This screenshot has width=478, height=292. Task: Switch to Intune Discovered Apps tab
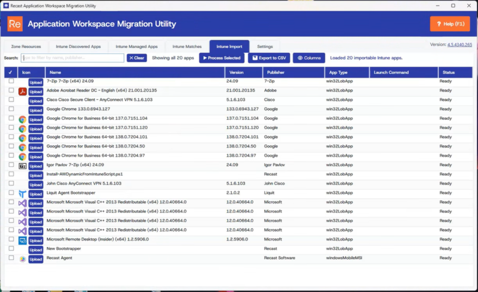(78, 46)
